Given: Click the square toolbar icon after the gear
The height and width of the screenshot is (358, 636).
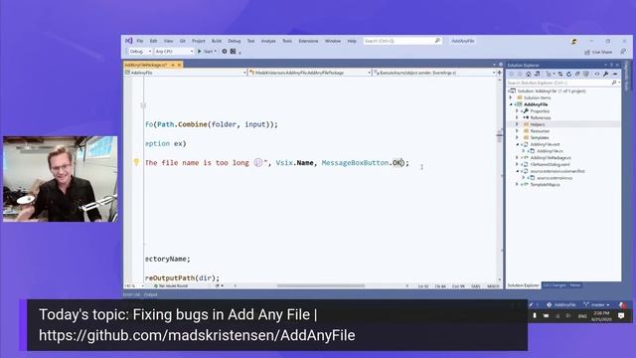Looking at the screenshot, I should (x=233, y=52).
